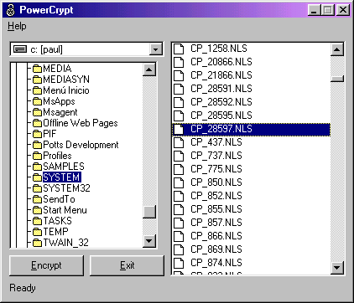Click the drive icon beside c: [paul]

pyautogui.click(x=20, y=49)
